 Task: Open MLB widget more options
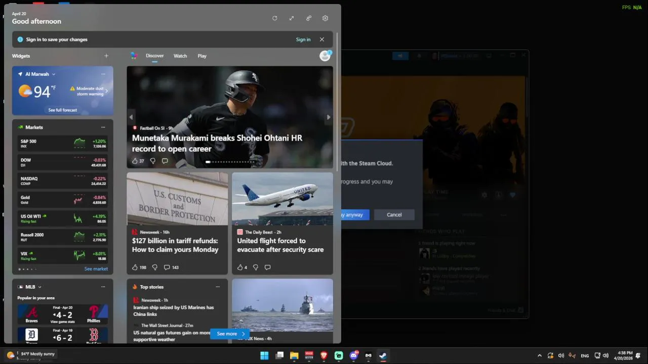point(103,287)
